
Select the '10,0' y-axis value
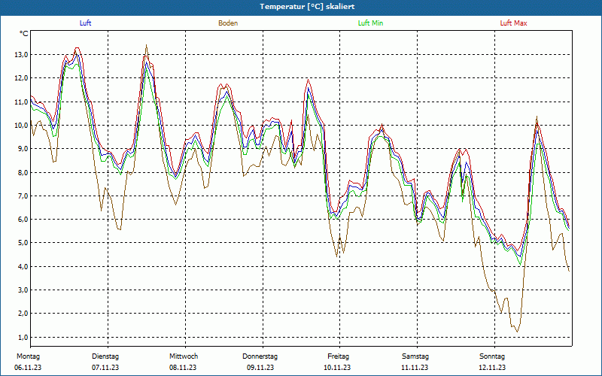(21, 125)
